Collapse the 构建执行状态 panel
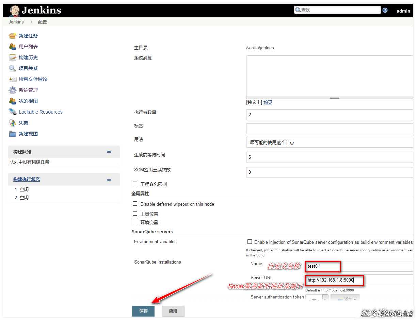Image resolution: width=416 pixels, height=320 pixels. 109,180
